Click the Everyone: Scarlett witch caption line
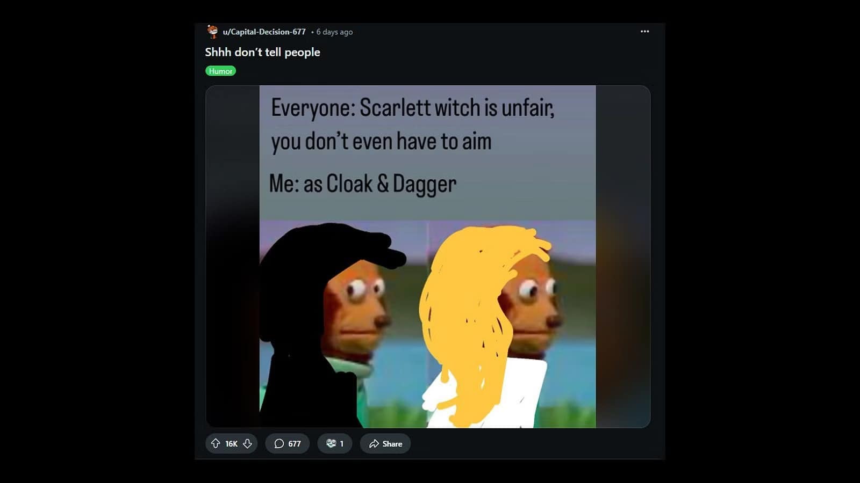Image resolution: width=860 pixels, height=483 pixels. coord(412,108)
